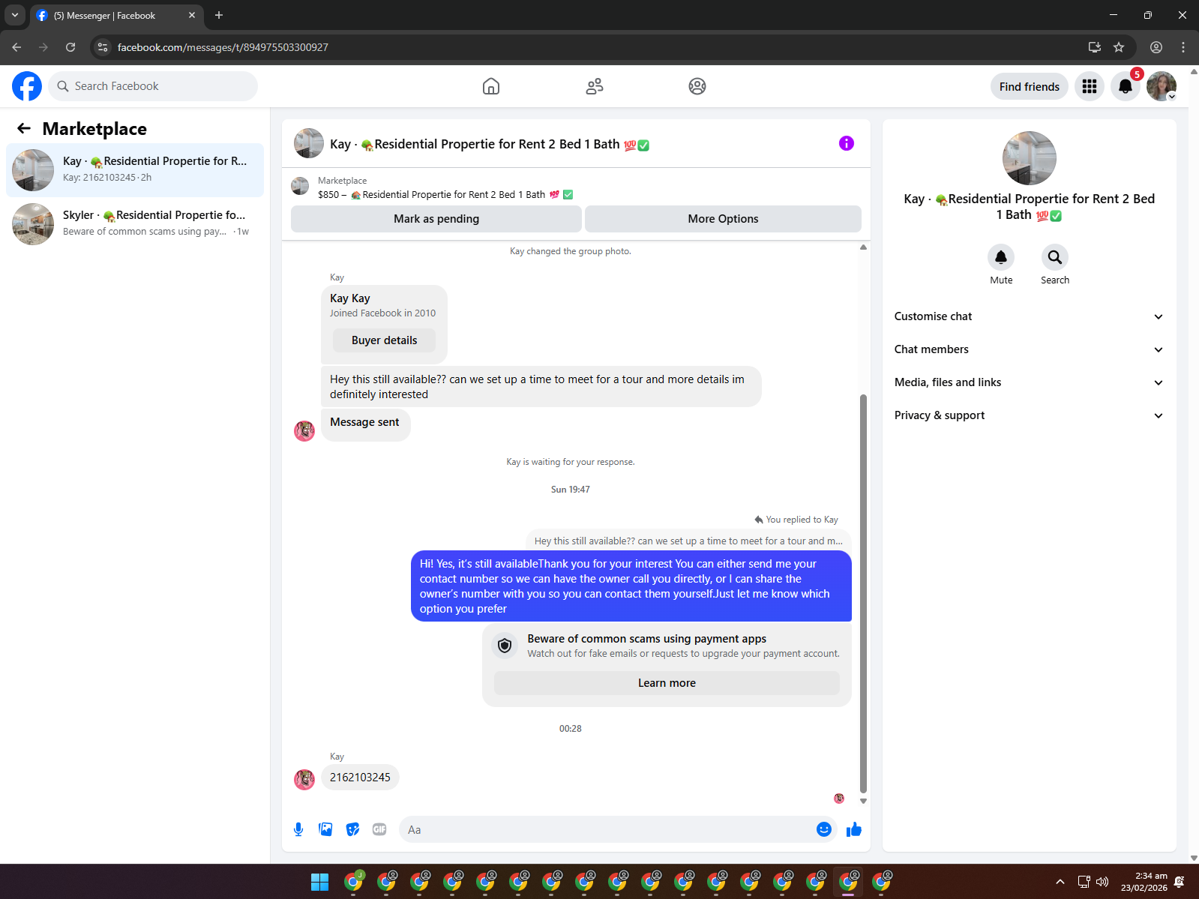Screen dimensions: 1199x899
Task: Choose a GIF
Action: point(379,829)
